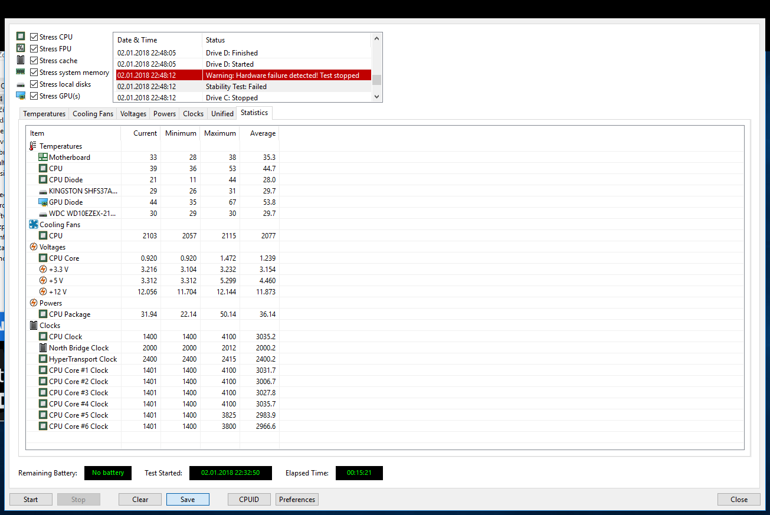Open the Cooling Fans tab
The image size is (770, 515).
pyautogui.click(x=93, y=114)
